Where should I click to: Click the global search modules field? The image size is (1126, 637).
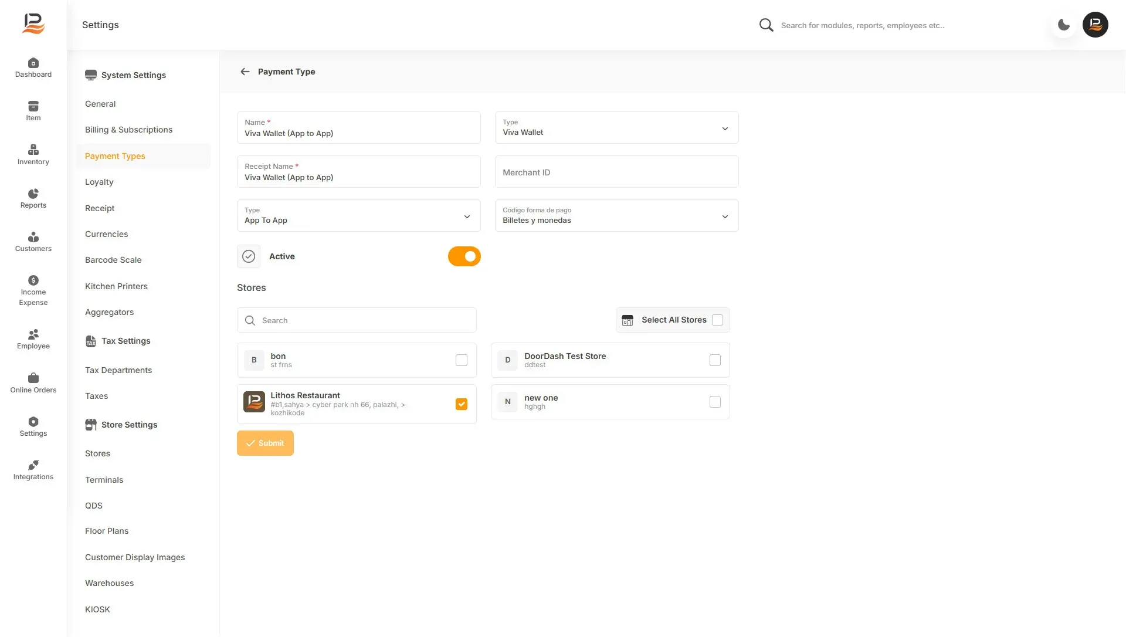pyautogui.click(x=863, y=25)
